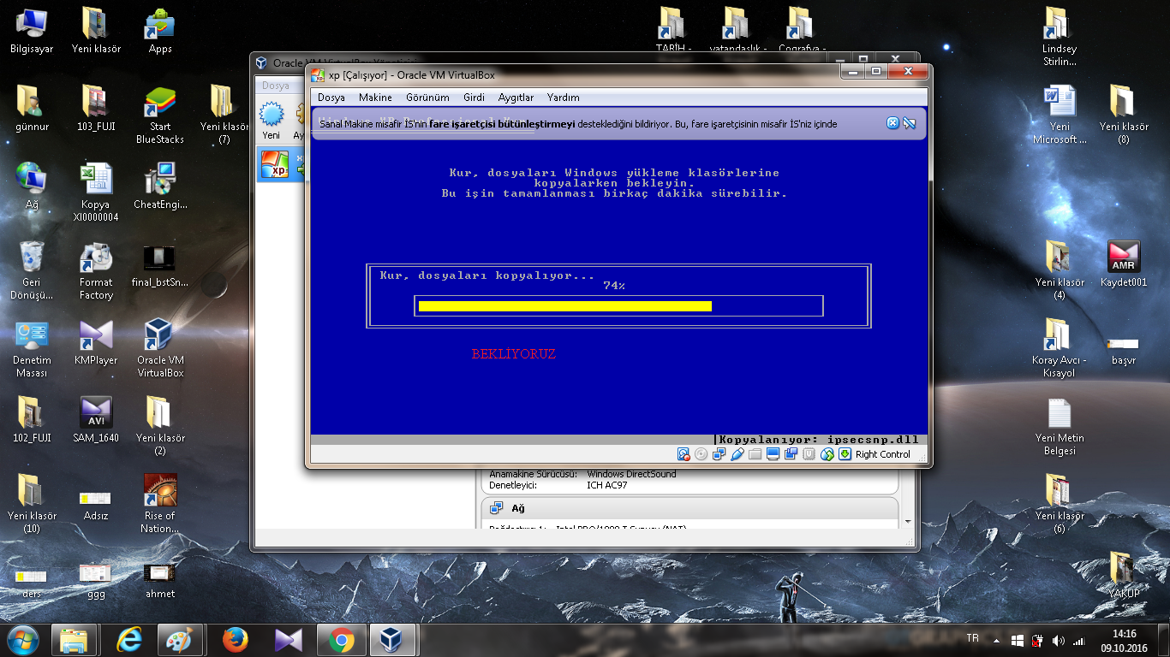Open the Makine menu
1170x657 pixels.
[375, 98]
